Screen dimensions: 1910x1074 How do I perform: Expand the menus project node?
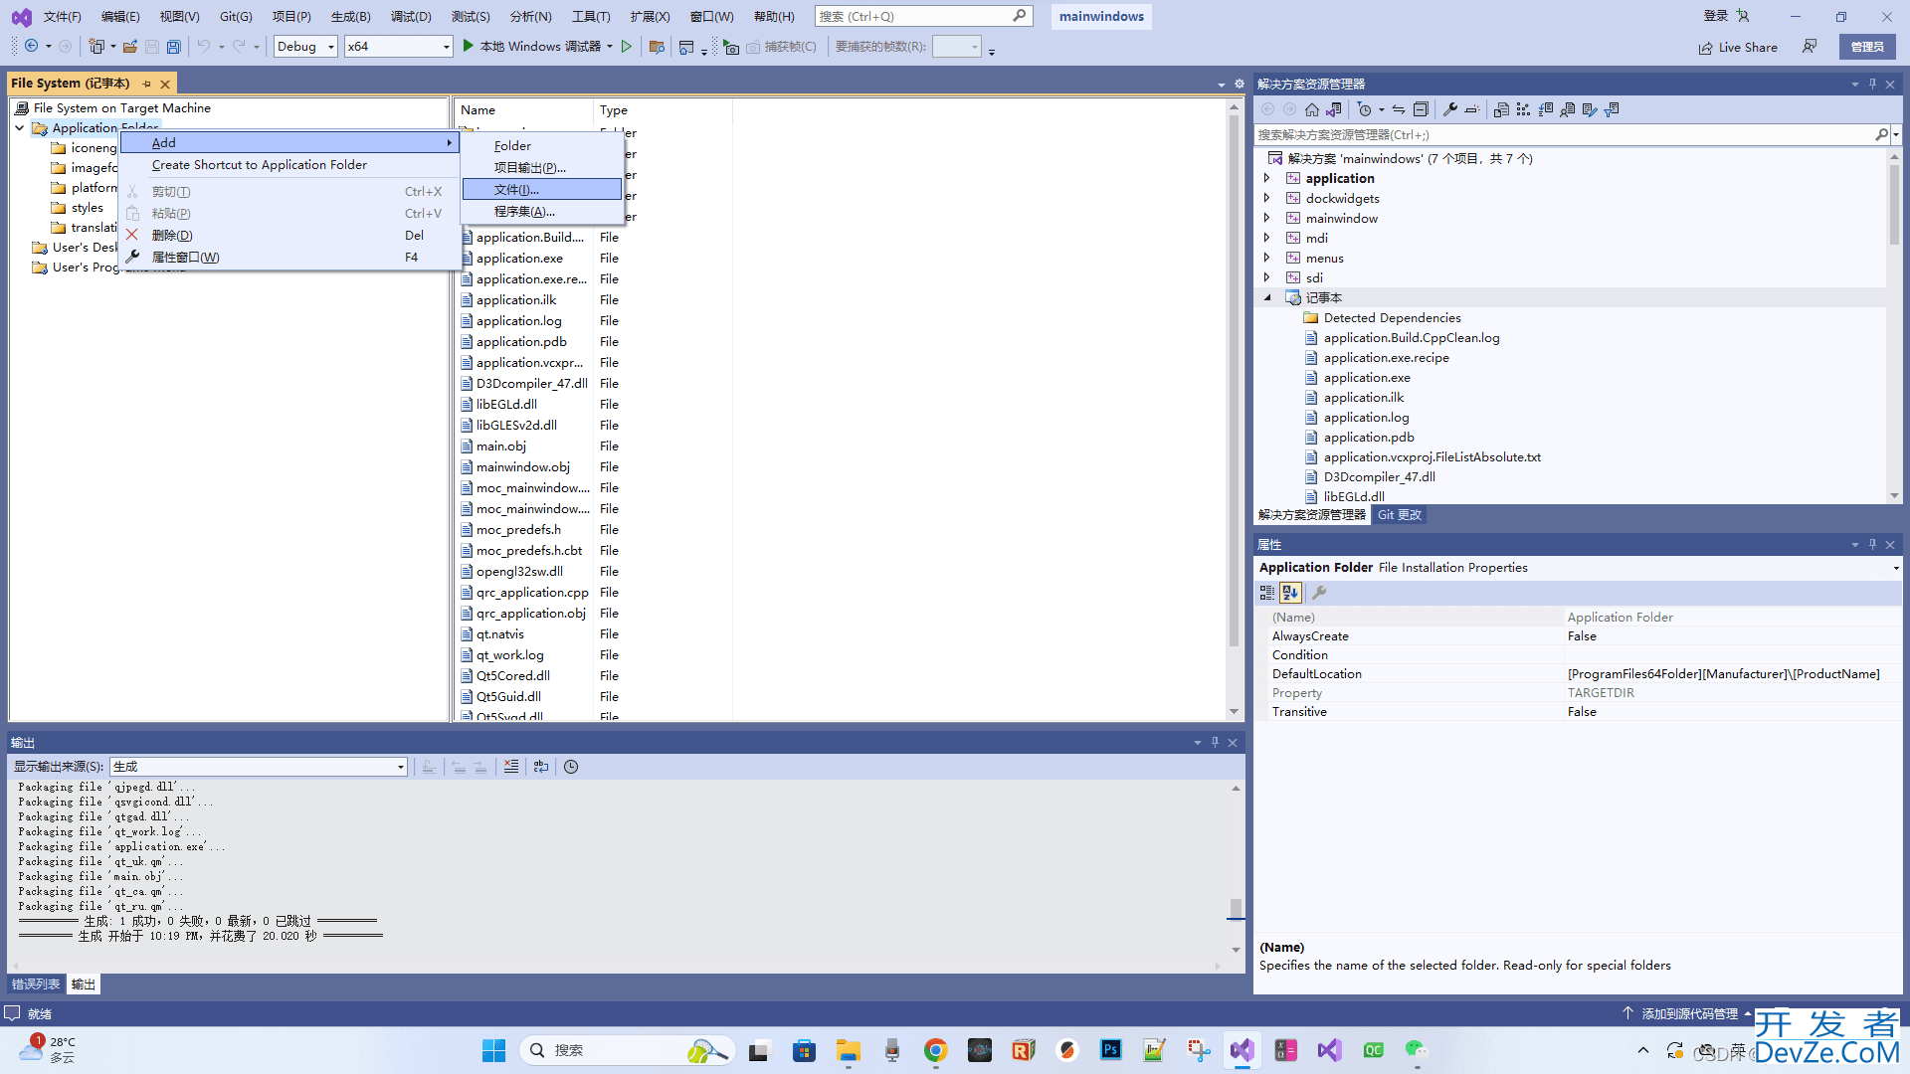coord(1266,258)
